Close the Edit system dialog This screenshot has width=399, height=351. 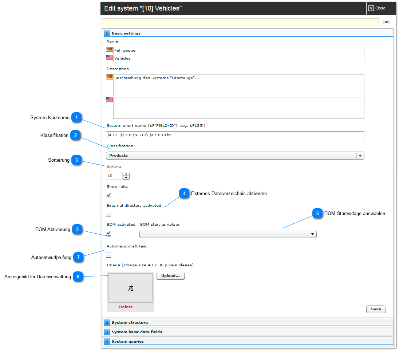click(x=377, y=8)
